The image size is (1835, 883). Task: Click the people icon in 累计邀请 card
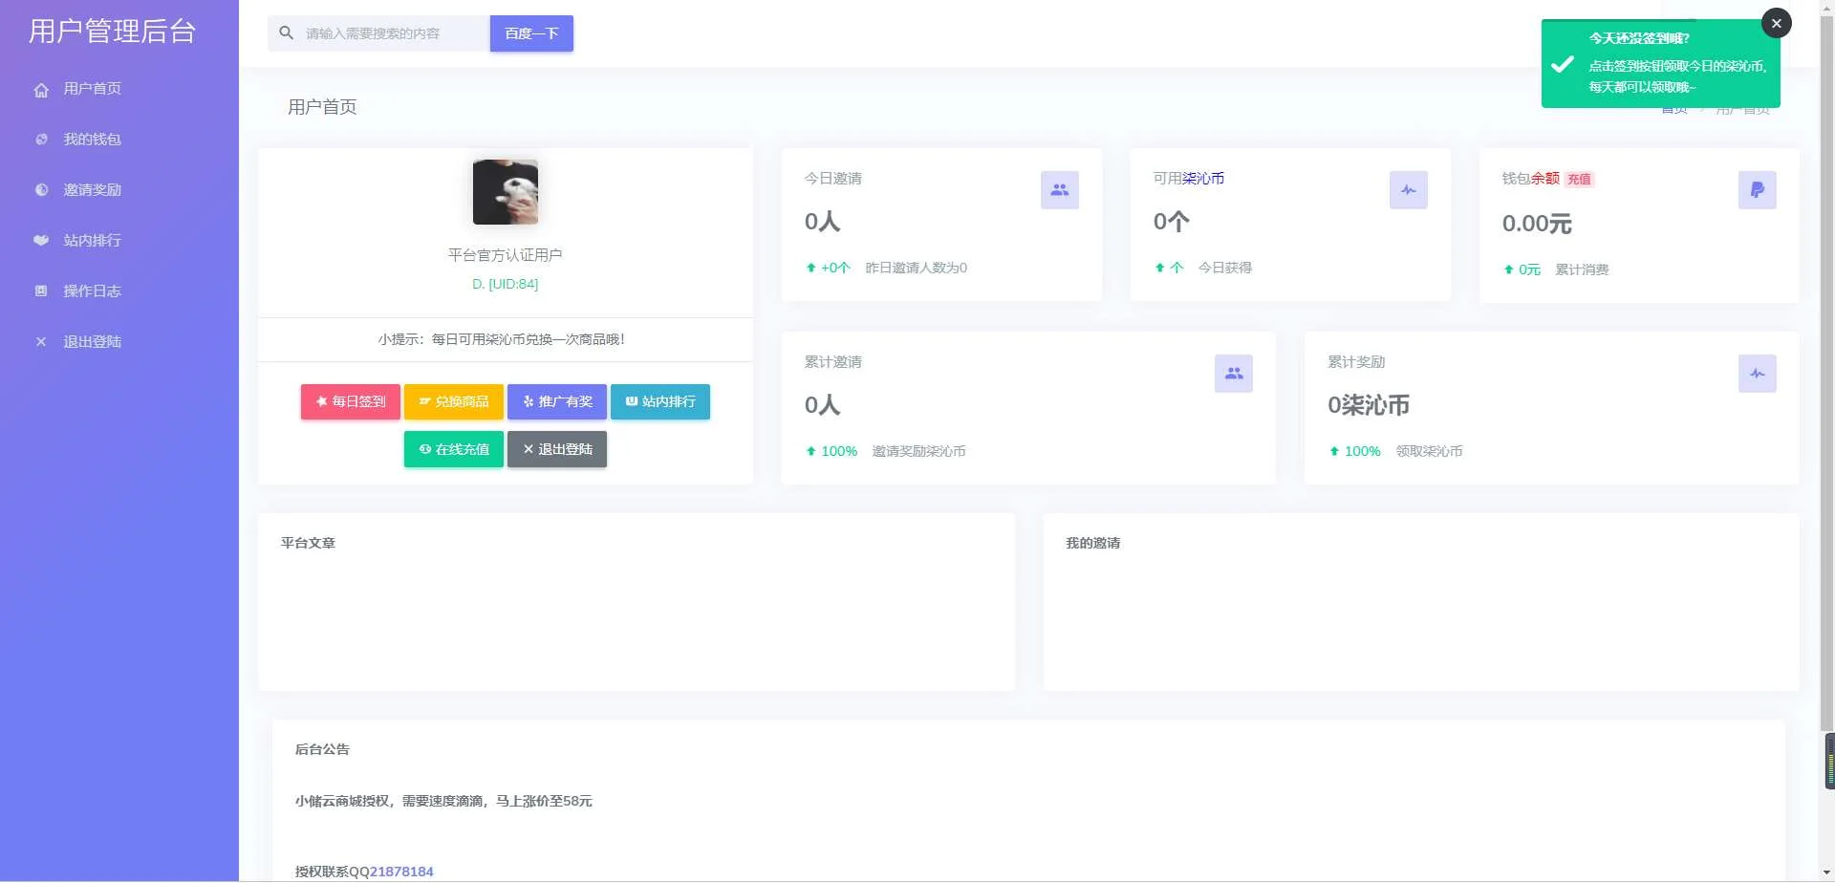(x=1233, y=374)
